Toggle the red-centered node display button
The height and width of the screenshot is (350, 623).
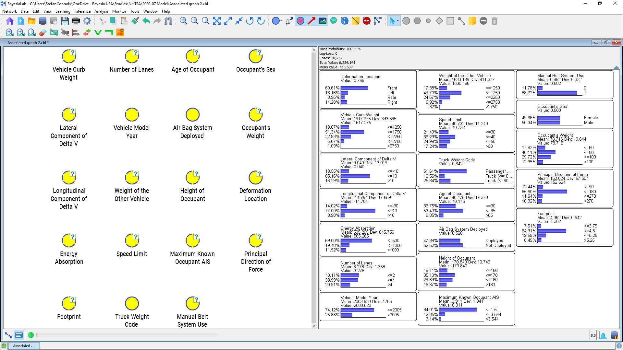[300, 21]
